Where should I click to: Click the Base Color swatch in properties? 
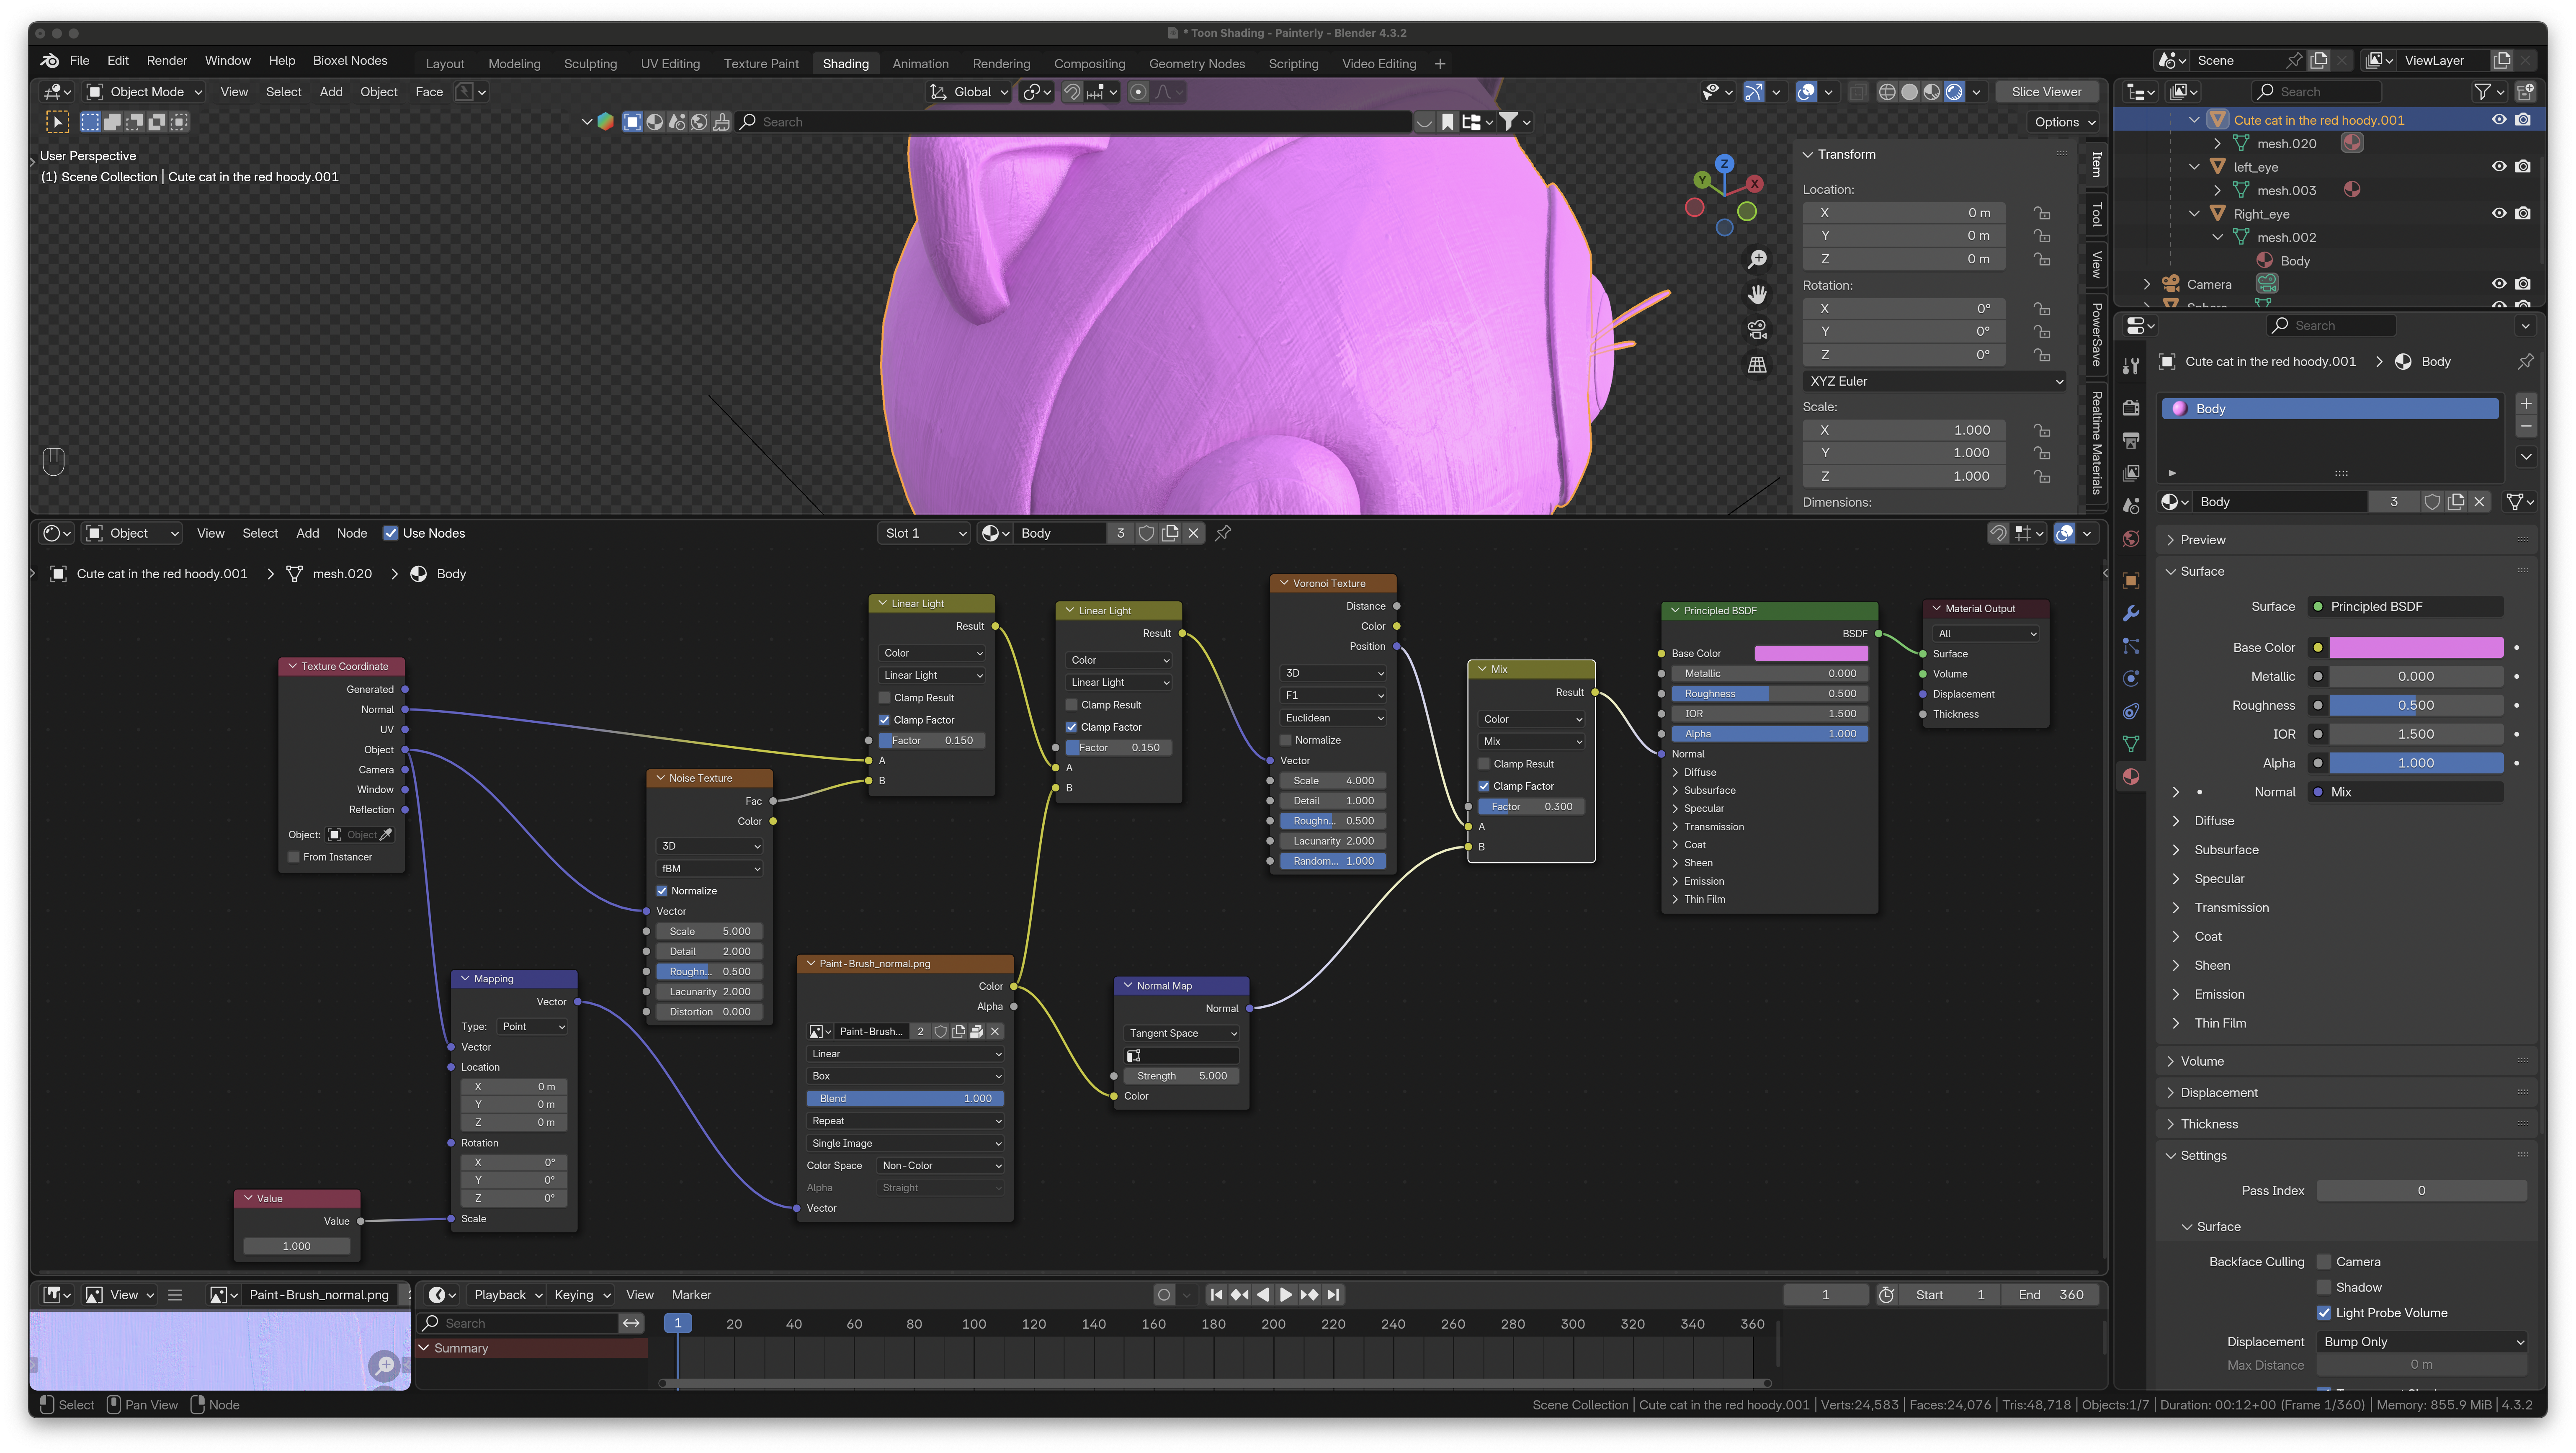[x=2416, y=648]
